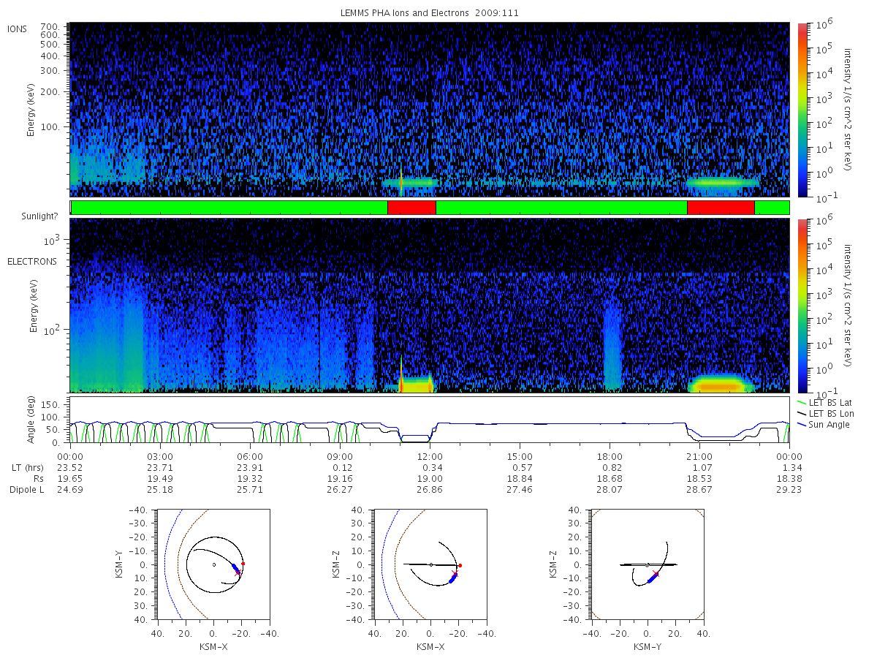Click the 06:00 time tick label
This screenshot has height=658, width=877.
[x=250, y=457]
